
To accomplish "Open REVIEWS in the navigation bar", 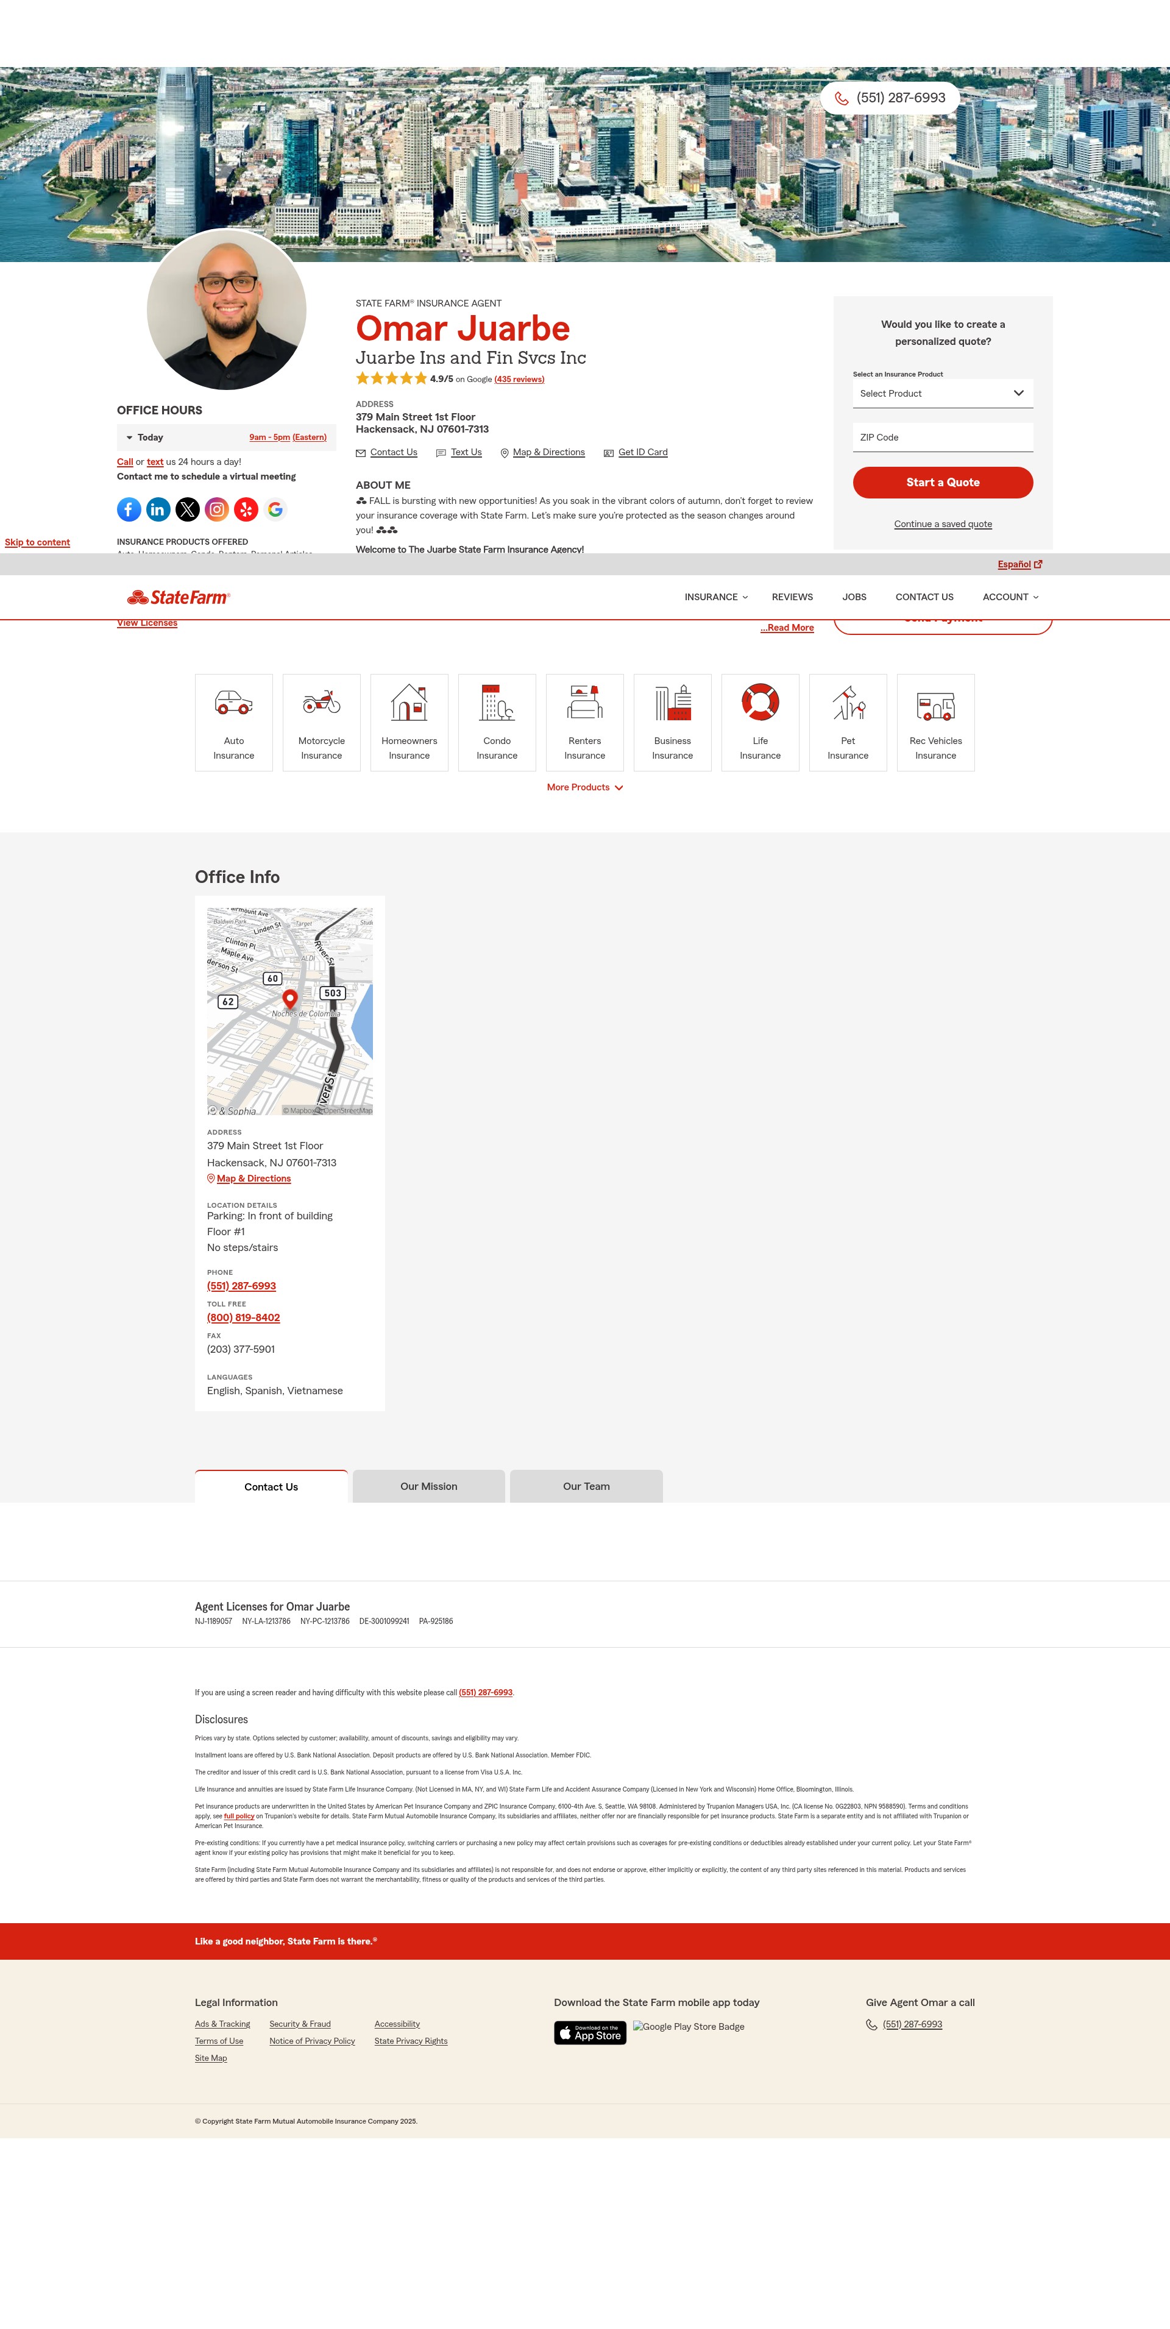I will point(792,598).
